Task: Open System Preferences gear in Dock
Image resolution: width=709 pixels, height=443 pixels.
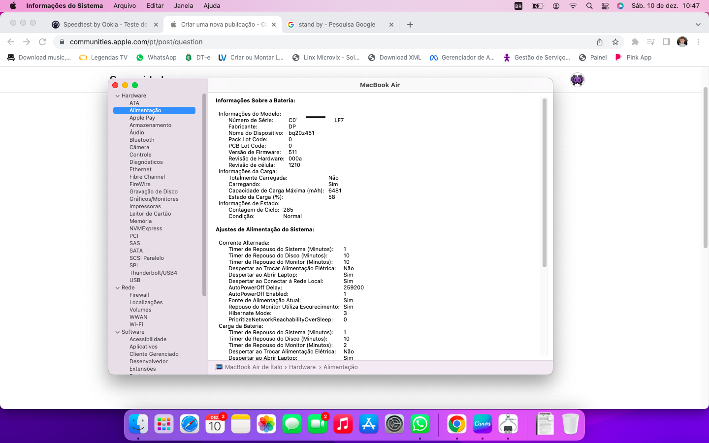Action: tap(394, 424)
